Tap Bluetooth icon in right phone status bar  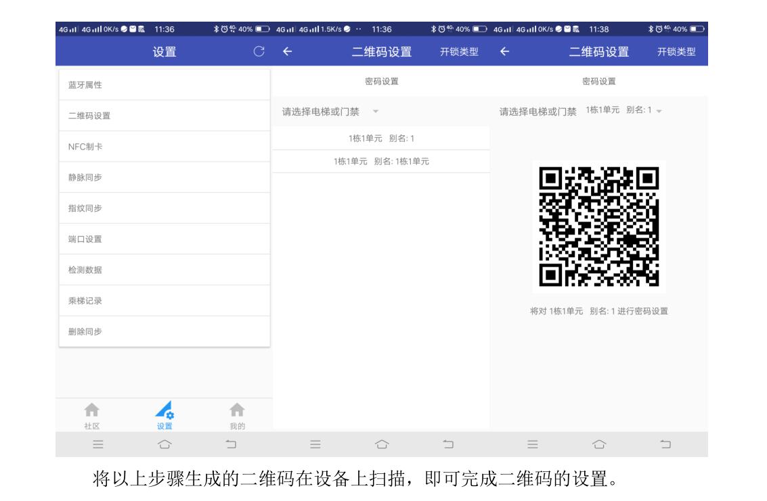[x=651, y=29]
